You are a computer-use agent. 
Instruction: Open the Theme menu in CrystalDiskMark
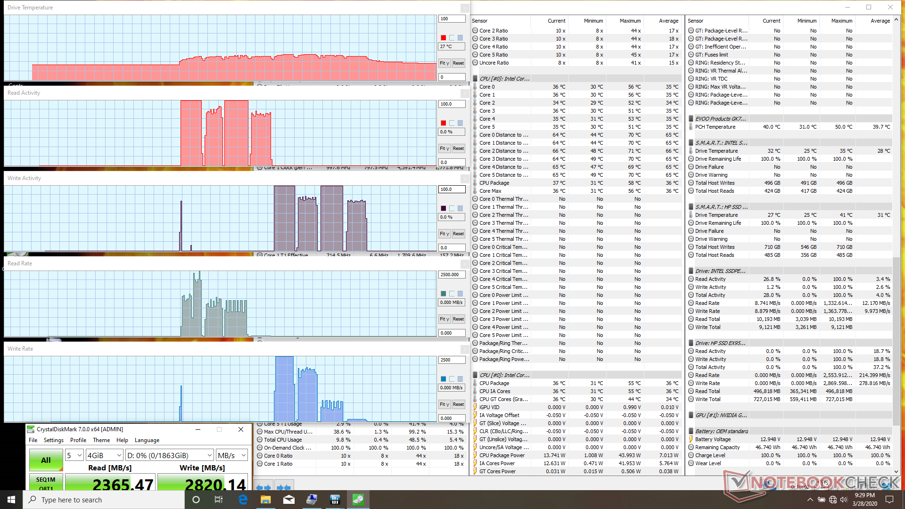tap(101, 440)
